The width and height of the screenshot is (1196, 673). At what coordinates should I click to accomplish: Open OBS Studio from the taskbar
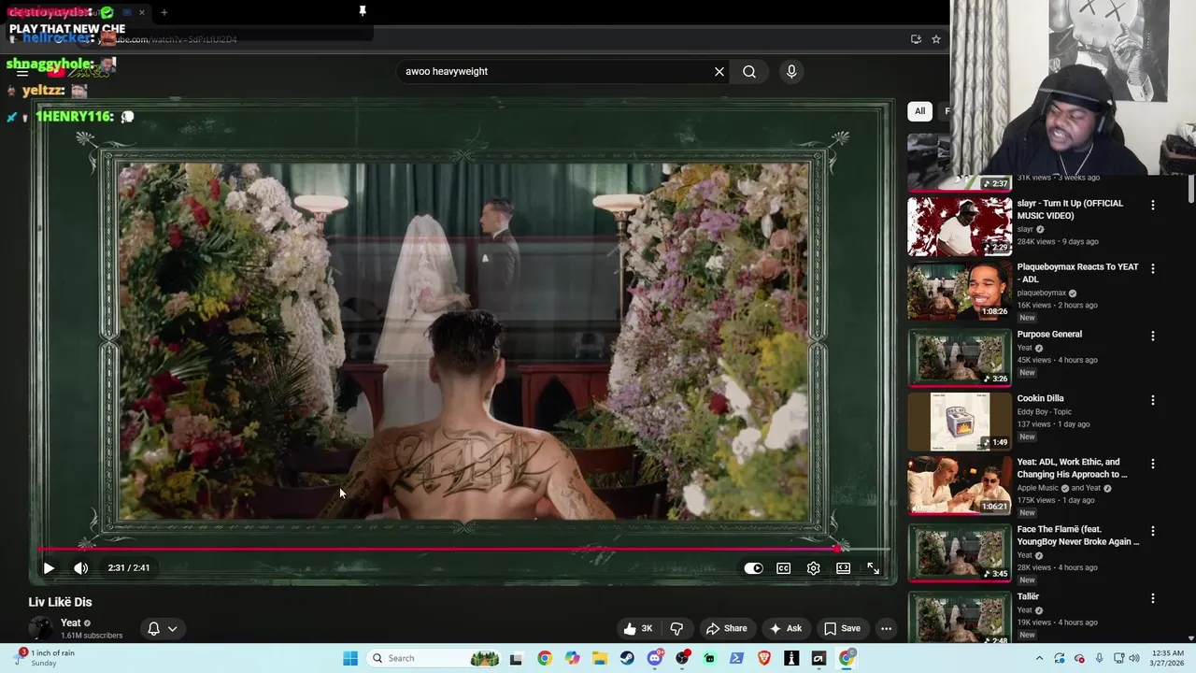click(x=682, y=658)
